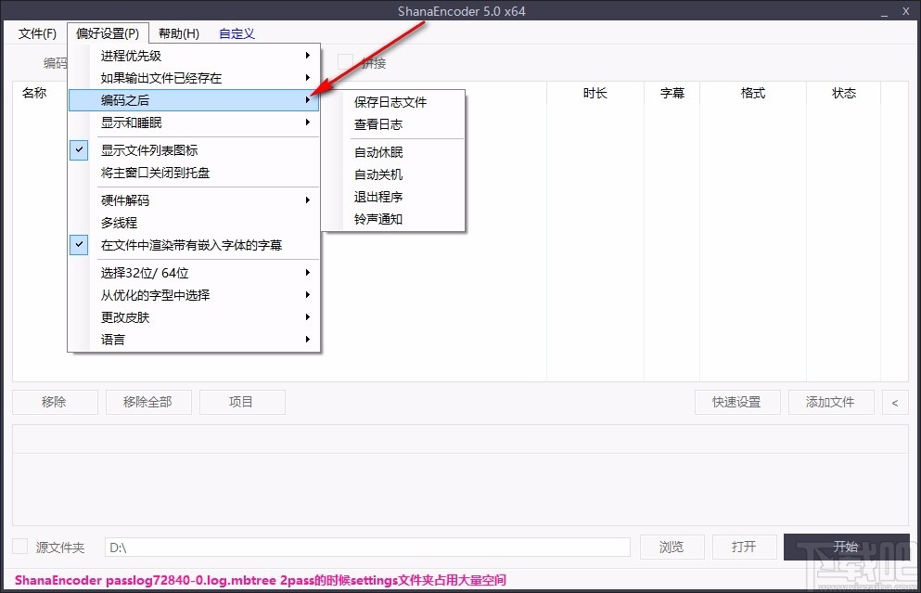Click the 添加文件 add files button

coord(831,402)
